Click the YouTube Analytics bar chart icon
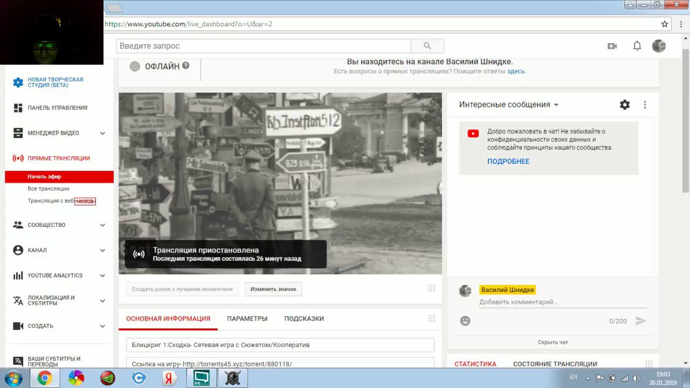 pyautogui.click(x=18, y=276)
